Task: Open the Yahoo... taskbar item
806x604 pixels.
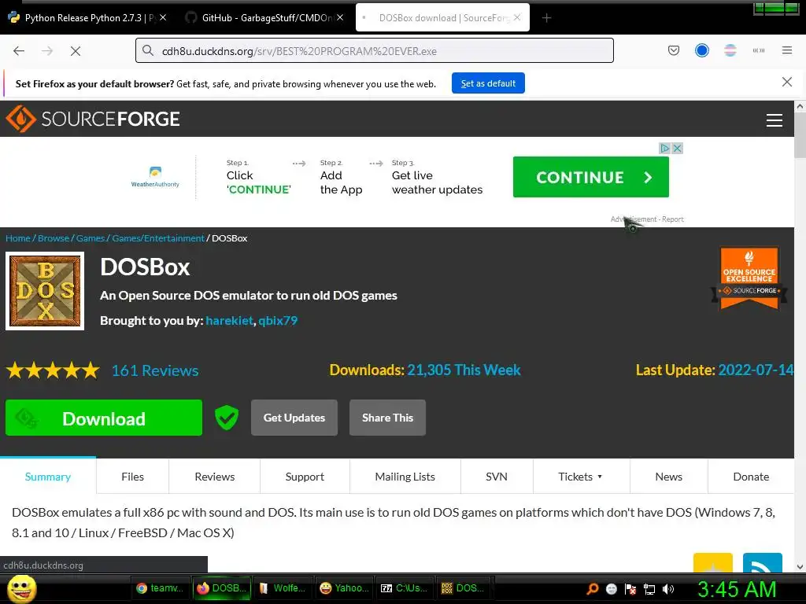Action: tap(344, 588)
